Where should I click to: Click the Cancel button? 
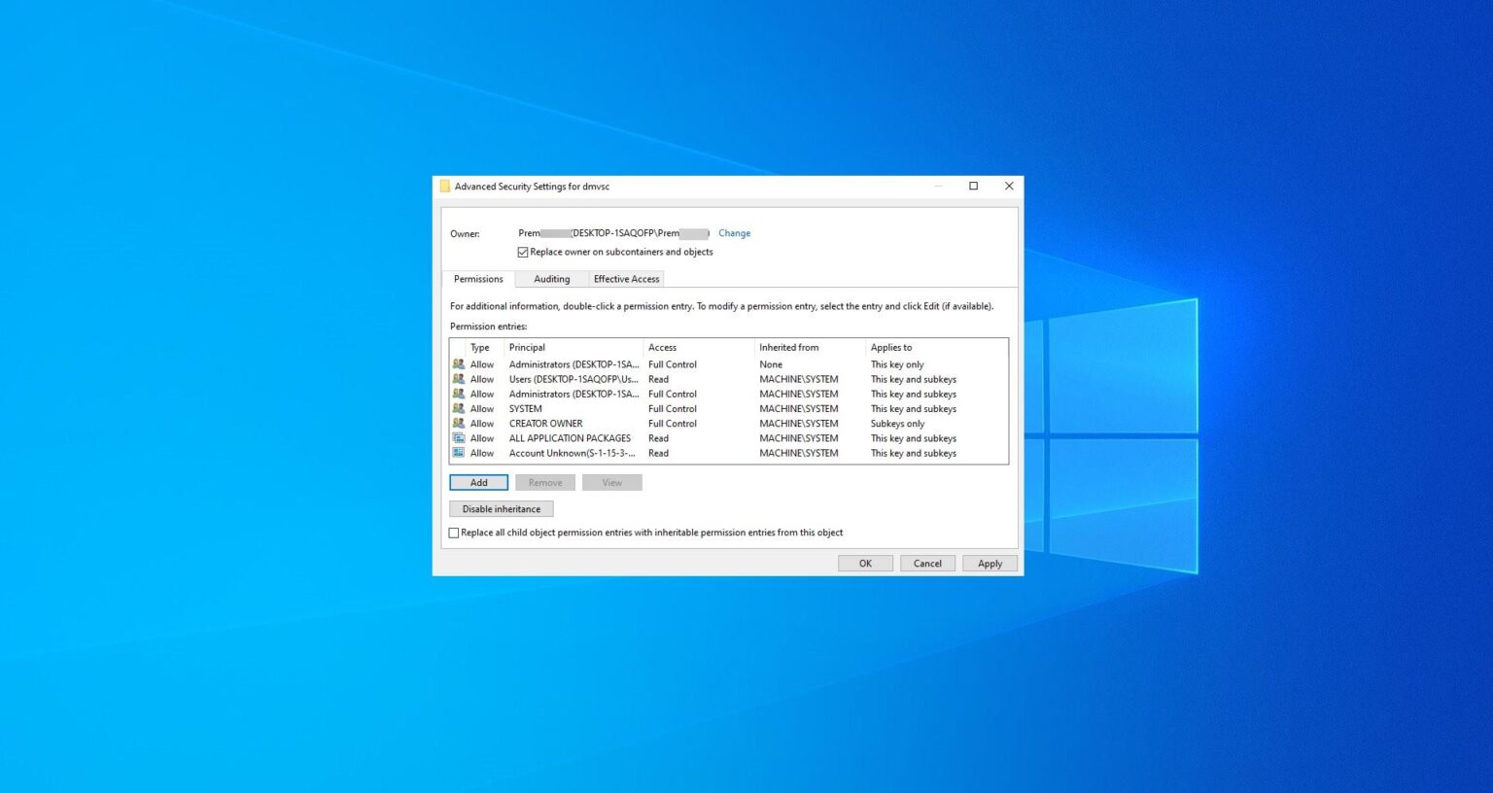pyautogui.click(x=927, y=563)
